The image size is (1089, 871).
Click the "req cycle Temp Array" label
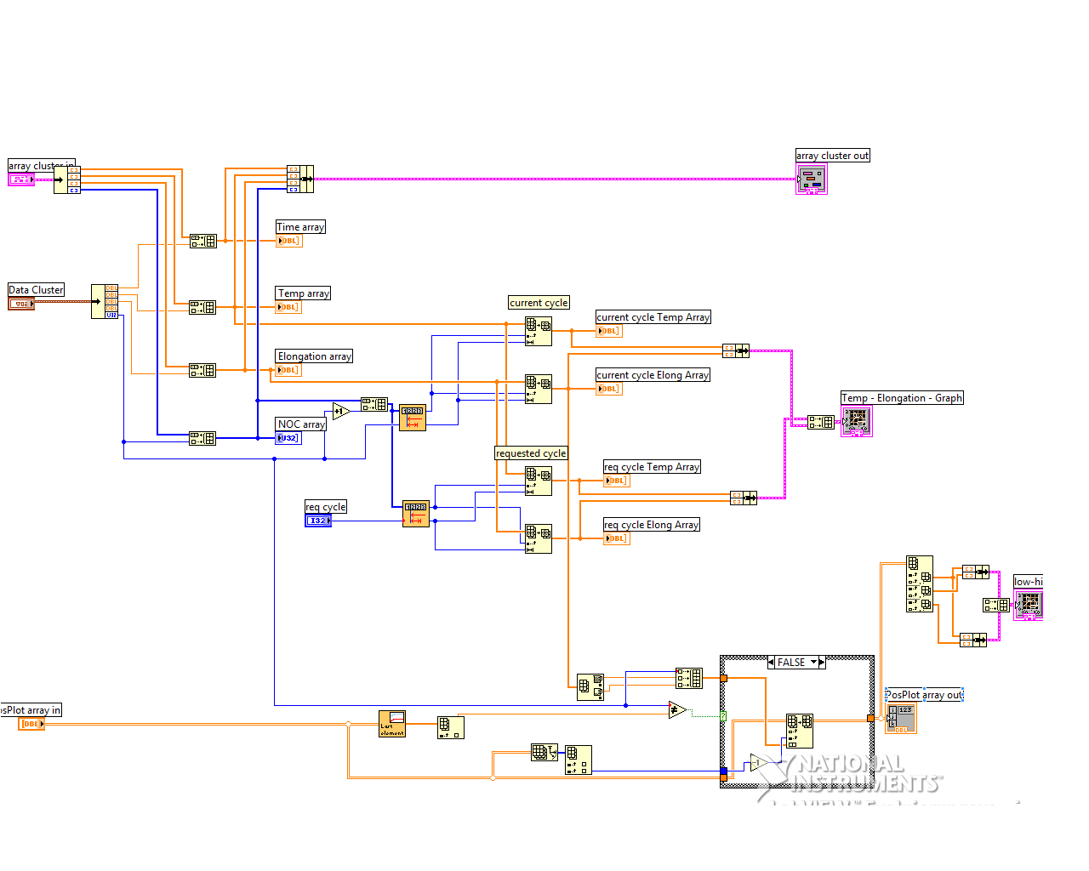click(653, 467)
